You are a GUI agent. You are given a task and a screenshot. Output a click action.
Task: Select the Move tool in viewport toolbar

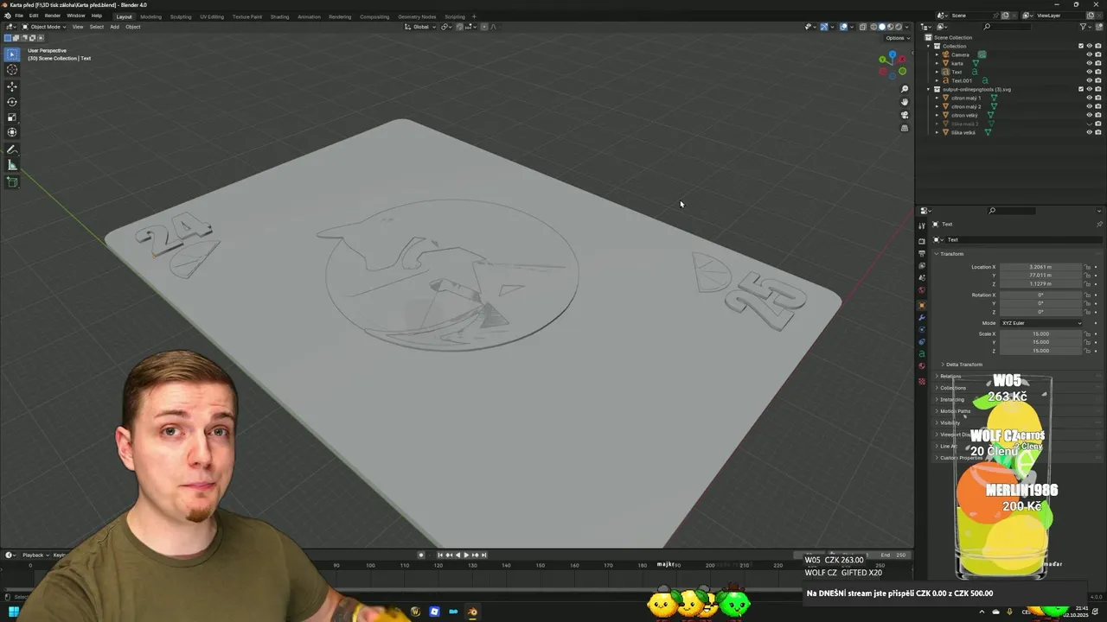click(12, 86)
